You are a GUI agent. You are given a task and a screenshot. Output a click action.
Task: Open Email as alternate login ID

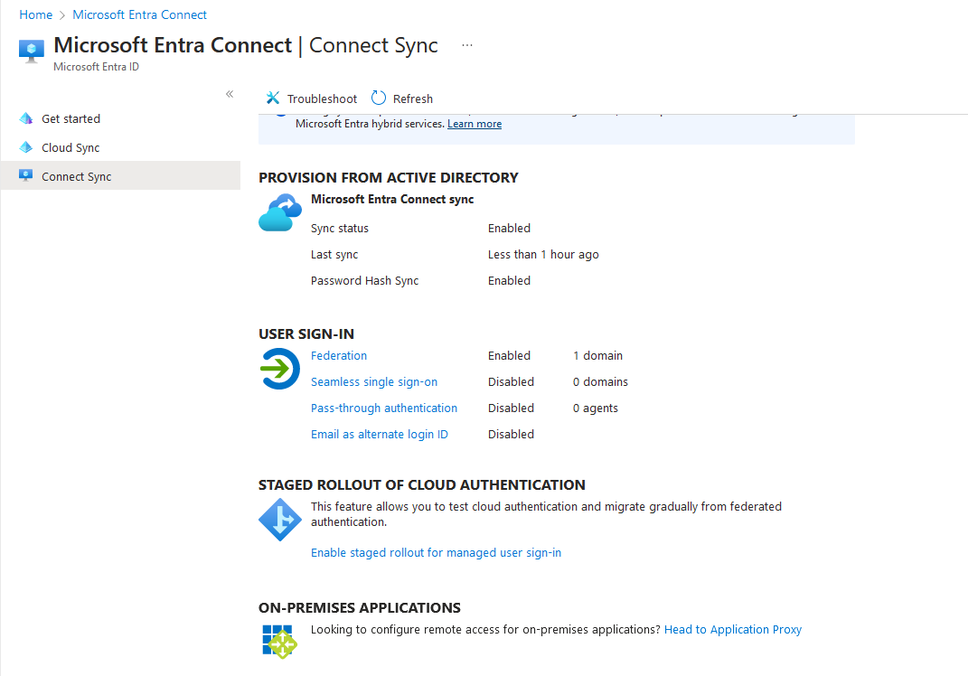point(380,434)
